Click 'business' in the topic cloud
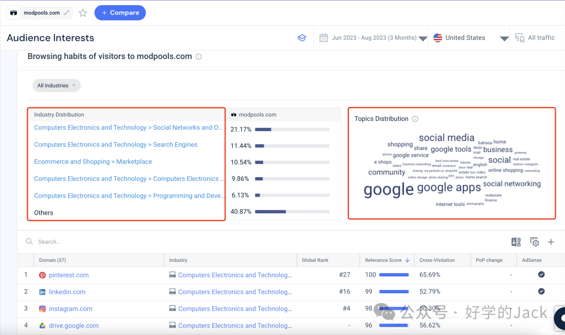 point(498,149)
